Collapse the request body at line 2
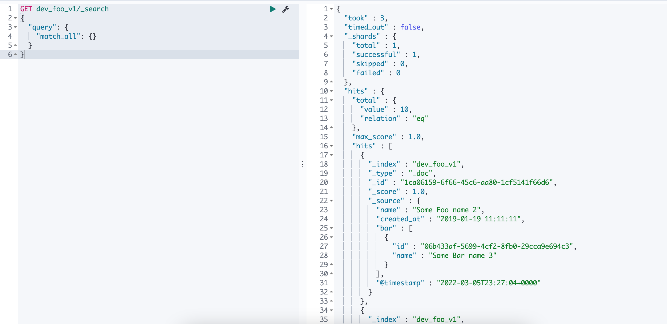This screenshot has width=667, height=324. pyautogui.click(x=15, y=18)
